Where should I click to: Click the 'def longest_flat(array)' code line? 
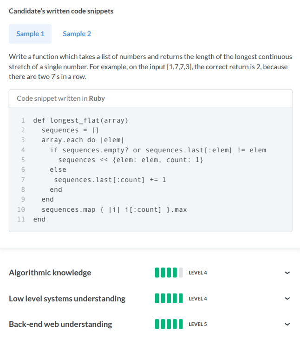[80, 120]
